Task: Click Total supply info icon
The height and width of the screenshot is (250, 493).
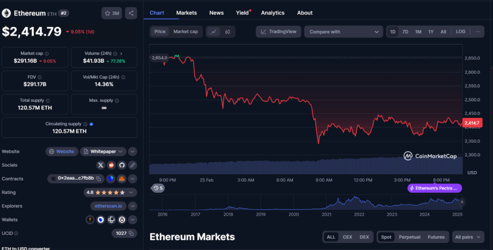Action: point(48,101)
